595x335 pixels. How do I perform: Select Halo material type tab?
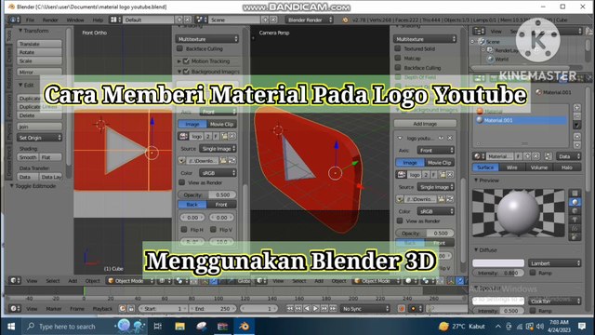[567, 167]
